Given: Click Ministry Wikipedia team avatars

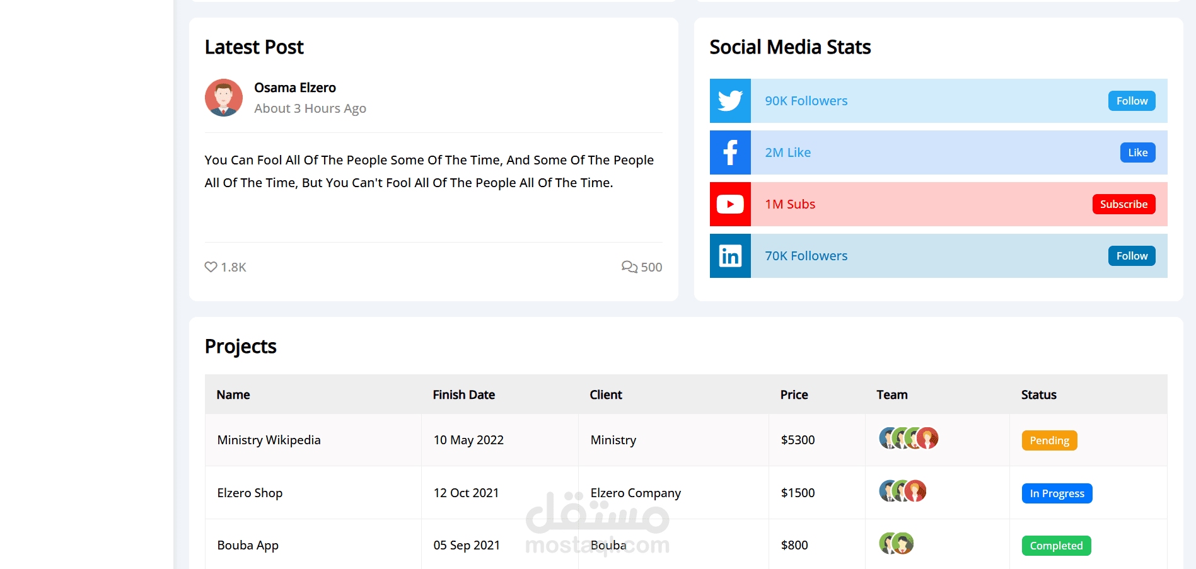Looking at the screenshot, I should (909, 438).
